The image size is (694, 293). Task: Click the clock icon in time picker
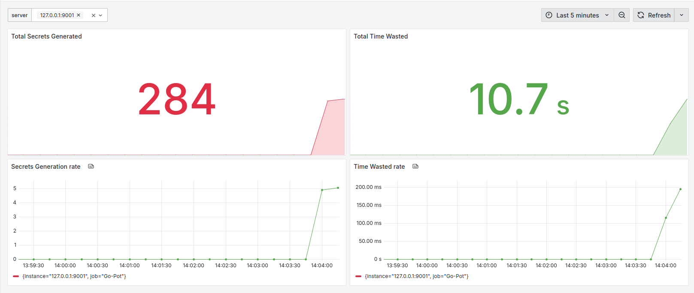click(x=549, y=15)
